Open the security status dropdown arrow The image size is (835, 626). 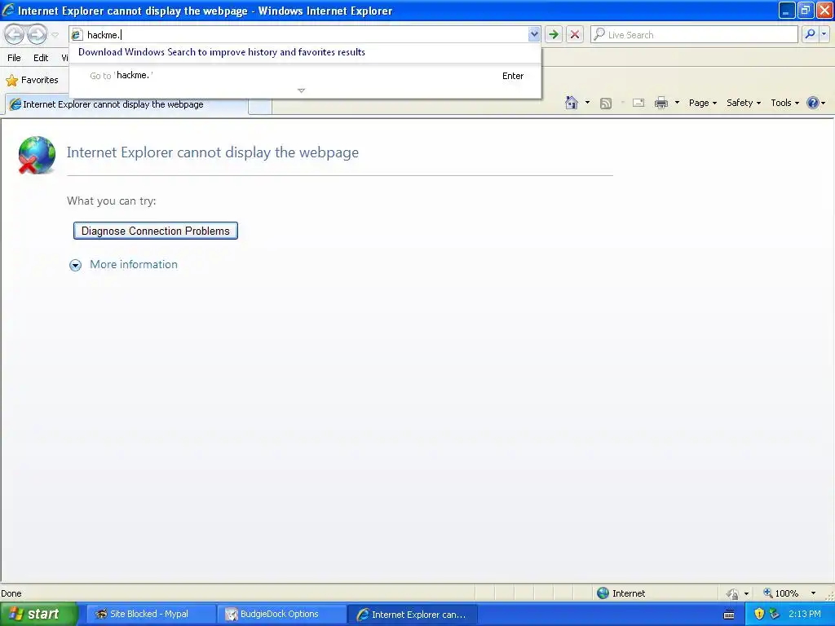pos(747,593)
